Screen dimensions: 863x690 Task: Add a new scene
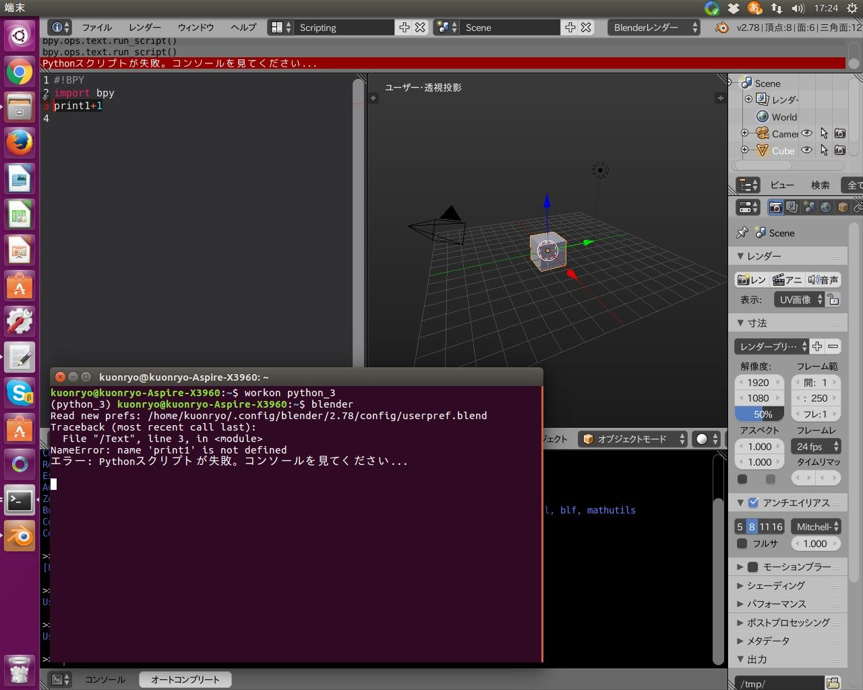click(x=570, y=27)
